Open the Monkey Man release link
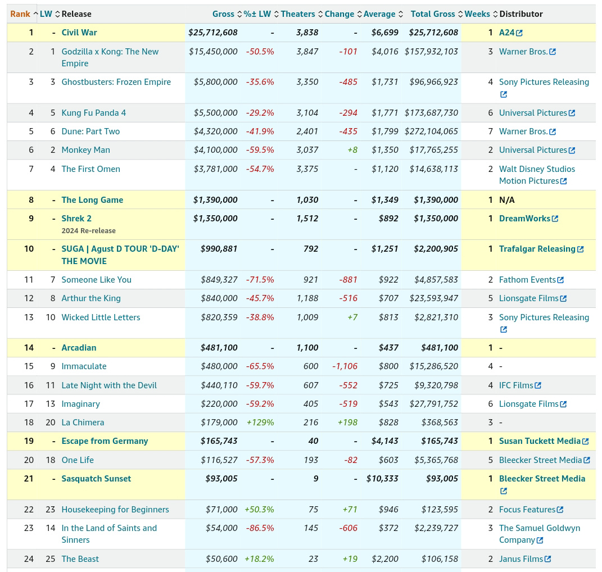This screenshot has height=572, width=602. (85, 150)
